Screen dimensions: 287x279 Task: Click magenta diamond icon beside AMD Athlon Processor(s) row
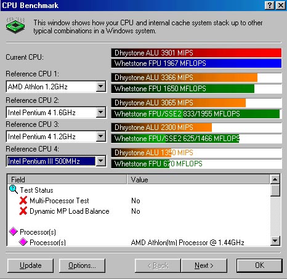pyautogui.click(x=23, y=241)
